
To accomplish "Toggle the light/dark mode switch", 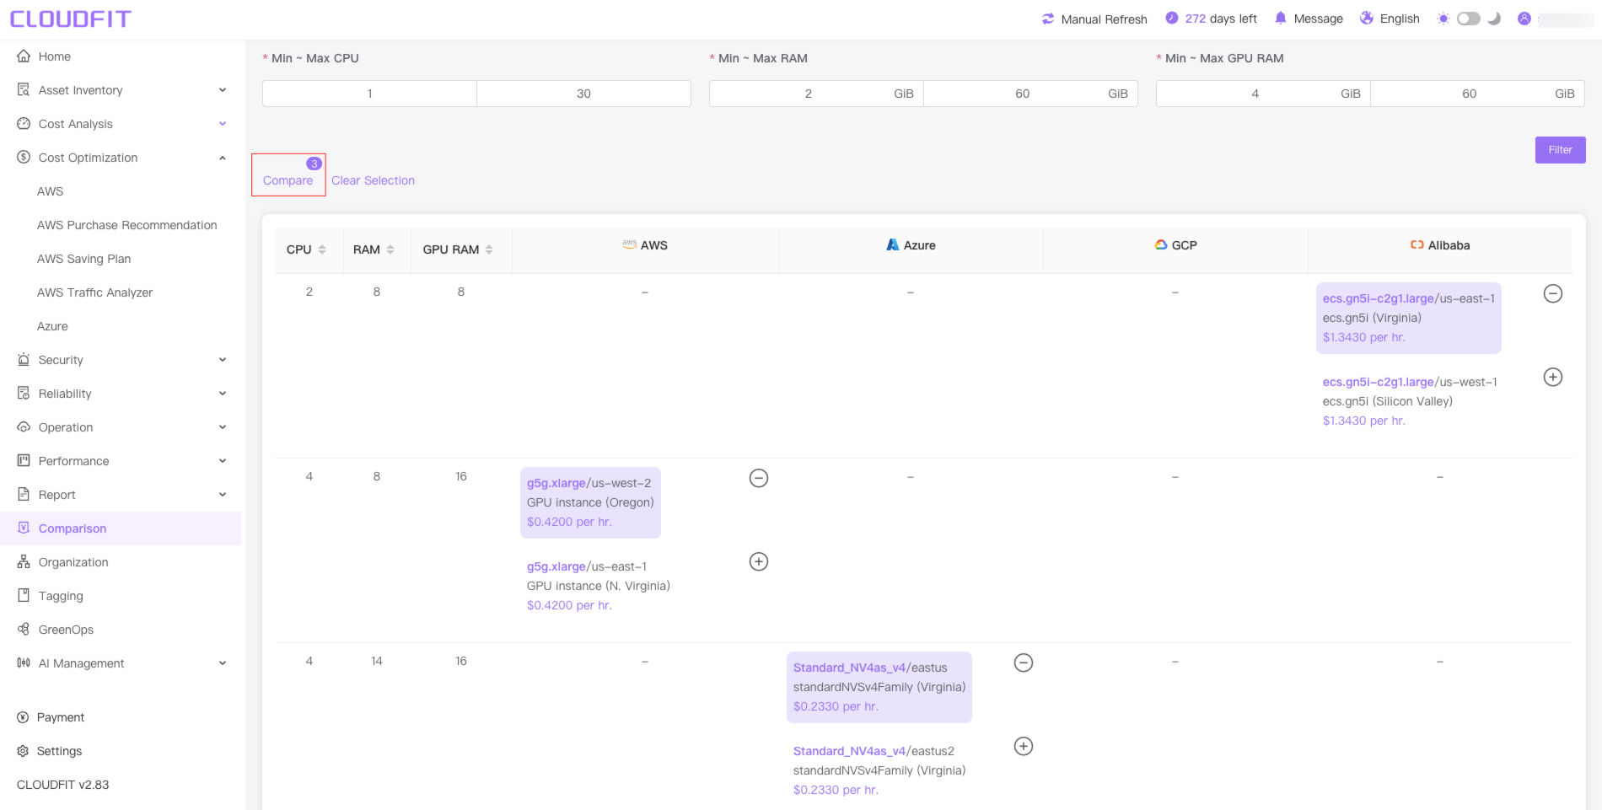I will (x=1469, y=19).
